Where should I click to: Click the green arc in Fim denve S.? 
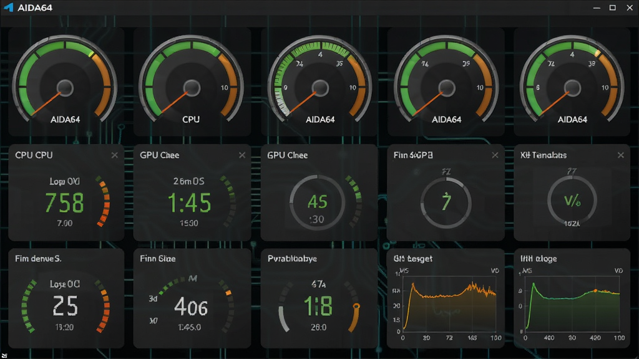pos(27,306)
